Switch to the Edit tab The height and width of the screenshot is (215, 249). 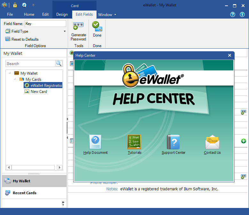45,14
